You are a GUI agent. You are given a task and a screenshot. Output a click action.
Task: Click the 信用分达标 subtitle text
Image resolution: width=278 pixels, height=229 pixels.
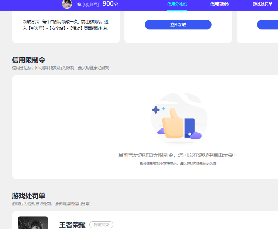coord(61,68)
